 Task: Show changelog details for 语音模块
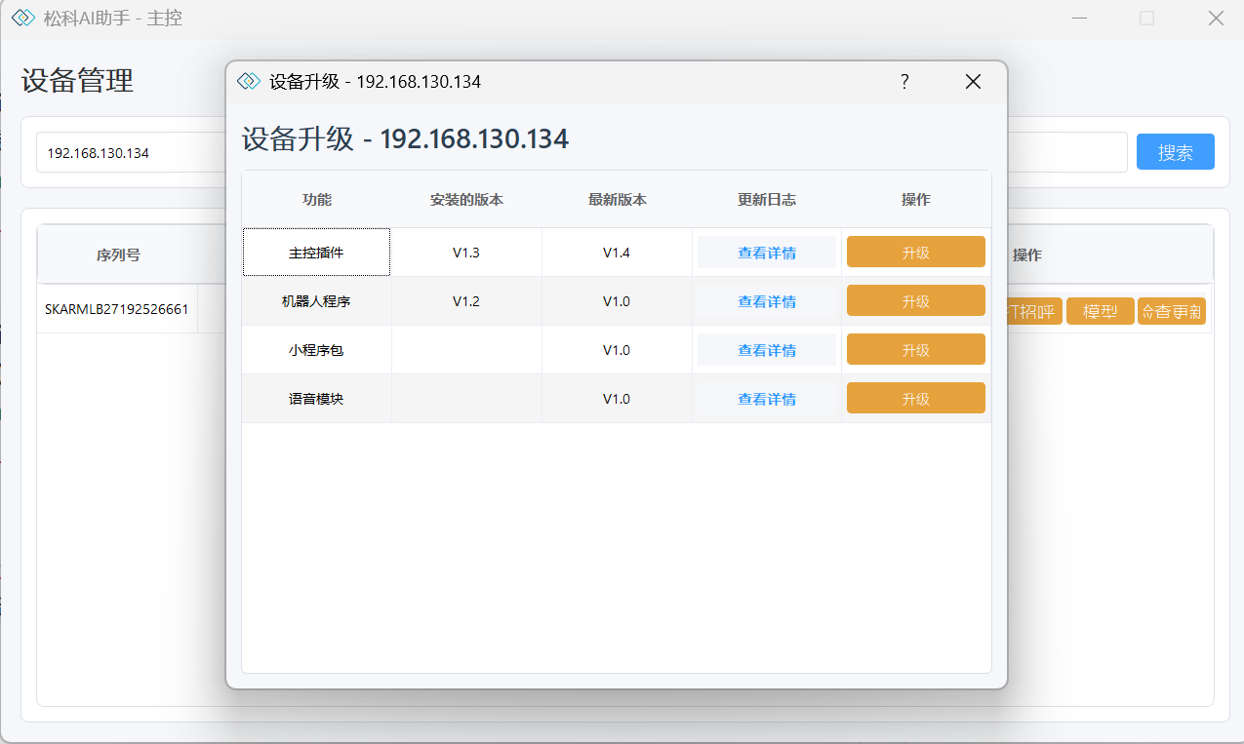(766, 399)
